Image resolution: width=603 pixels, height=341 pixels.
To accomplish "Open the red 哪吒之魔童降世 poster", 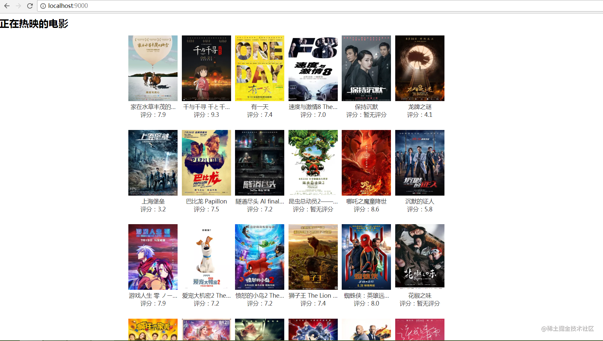I will 366,163.
